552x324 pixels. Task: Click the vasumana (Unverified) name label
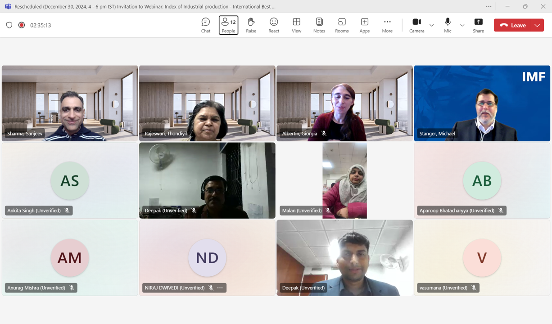click(443, 288)
